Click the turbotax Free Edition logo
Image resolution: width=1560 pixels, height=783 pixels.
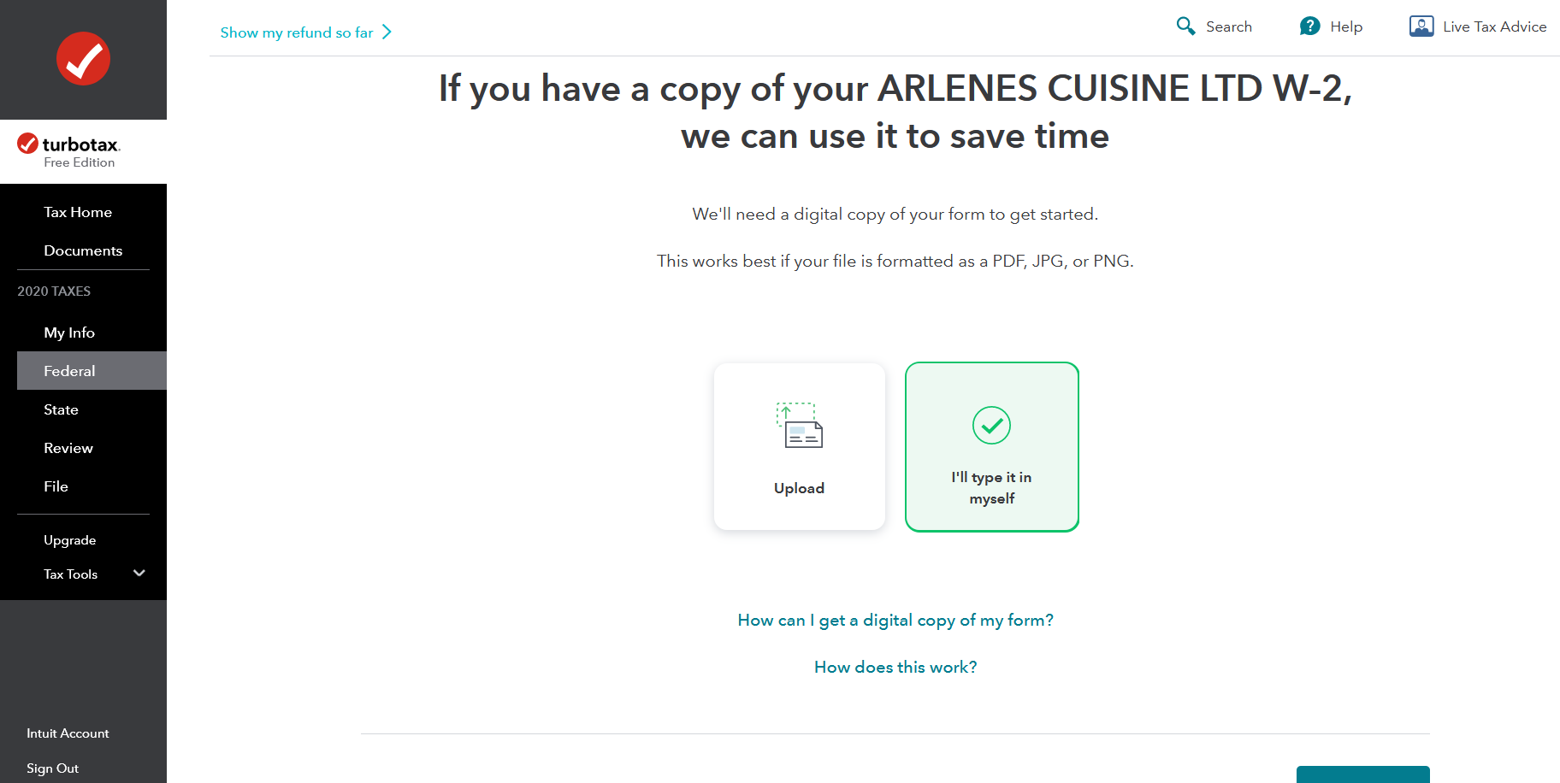tap(68, 150)
